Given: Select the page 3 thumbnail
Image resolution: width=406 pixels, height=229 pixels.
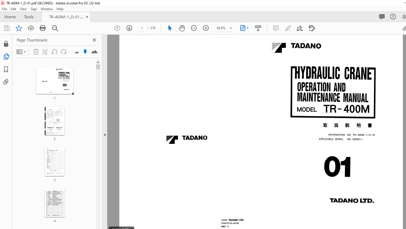Looking at the screenshot, I should pos(55,162).
